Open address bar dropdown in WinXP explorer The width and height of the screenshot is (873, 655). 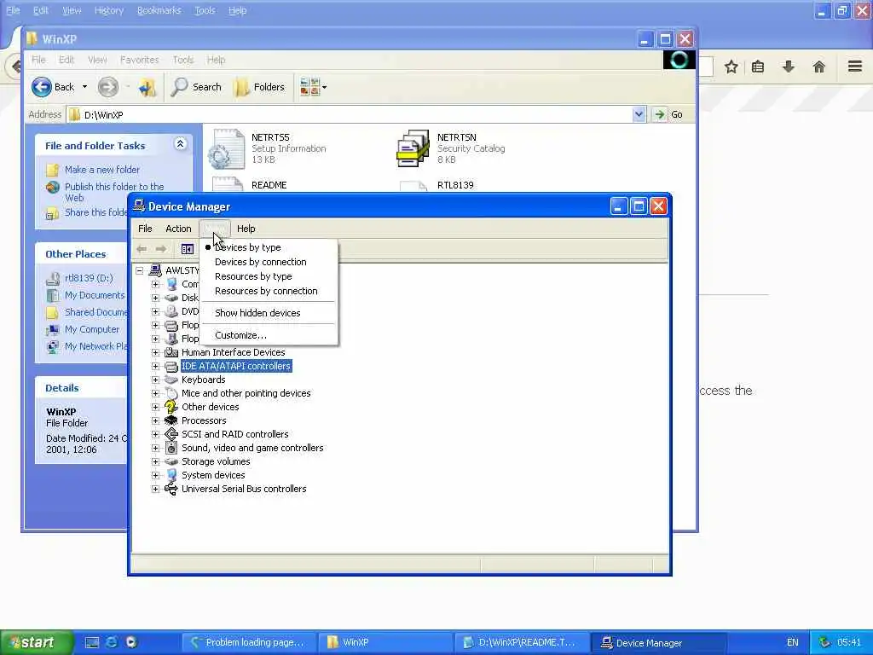click(639, 115)
